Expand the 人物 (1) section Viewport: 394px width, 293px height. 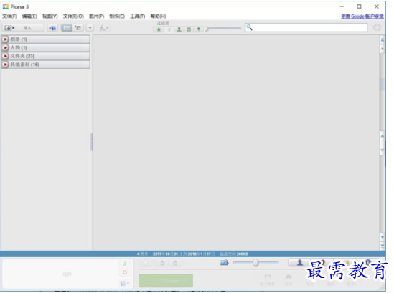pos(45,47)
